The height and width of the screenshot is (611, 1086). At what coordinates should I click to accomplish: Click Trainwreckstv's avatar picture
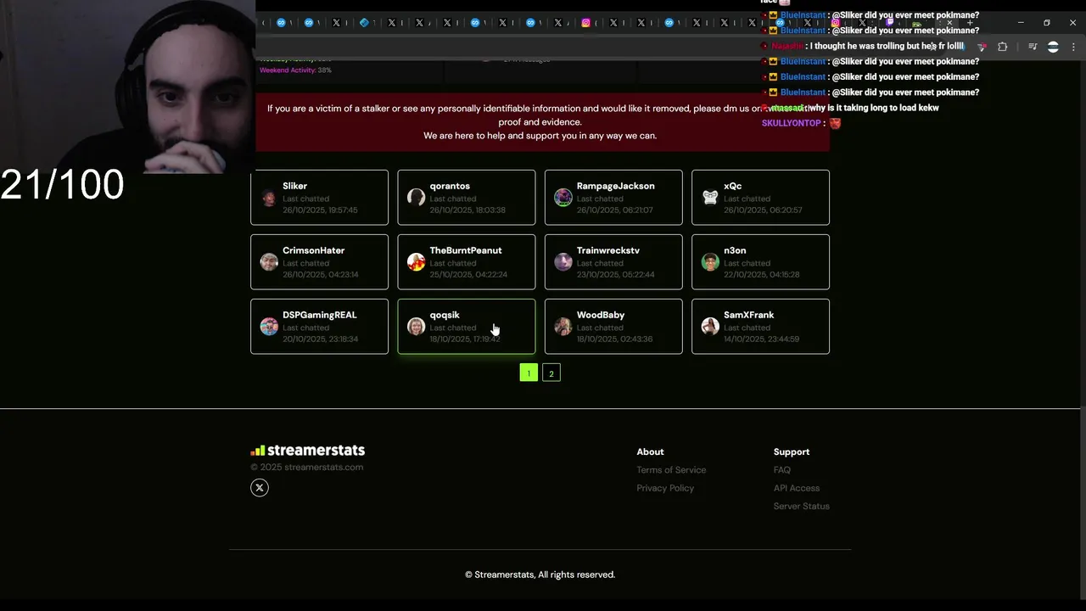563,262
